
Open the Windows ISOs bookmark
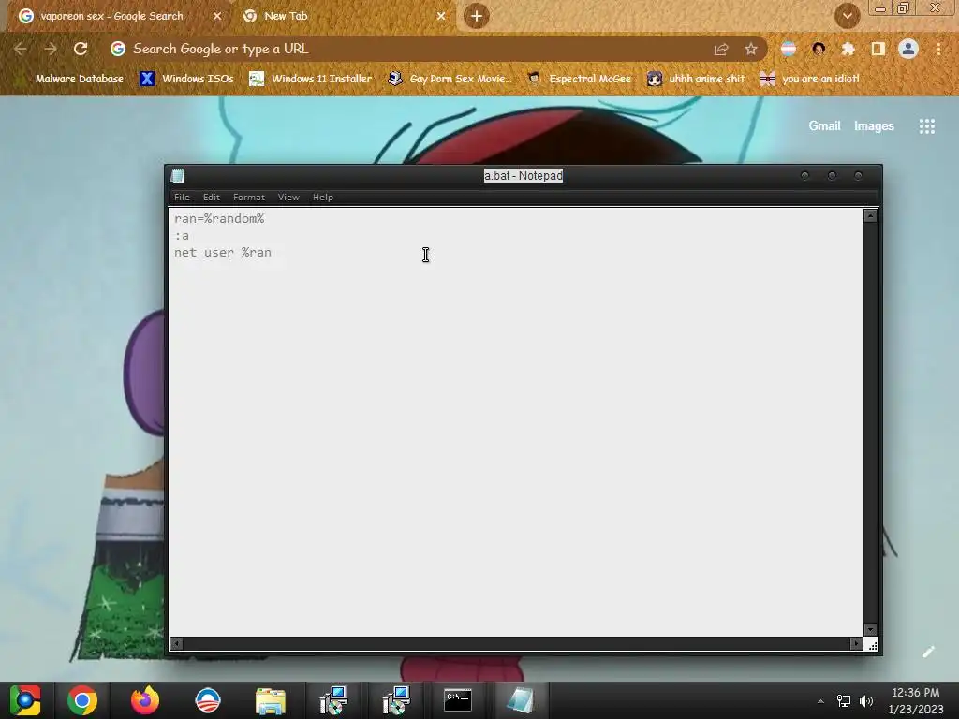click(x=187, y=79)
